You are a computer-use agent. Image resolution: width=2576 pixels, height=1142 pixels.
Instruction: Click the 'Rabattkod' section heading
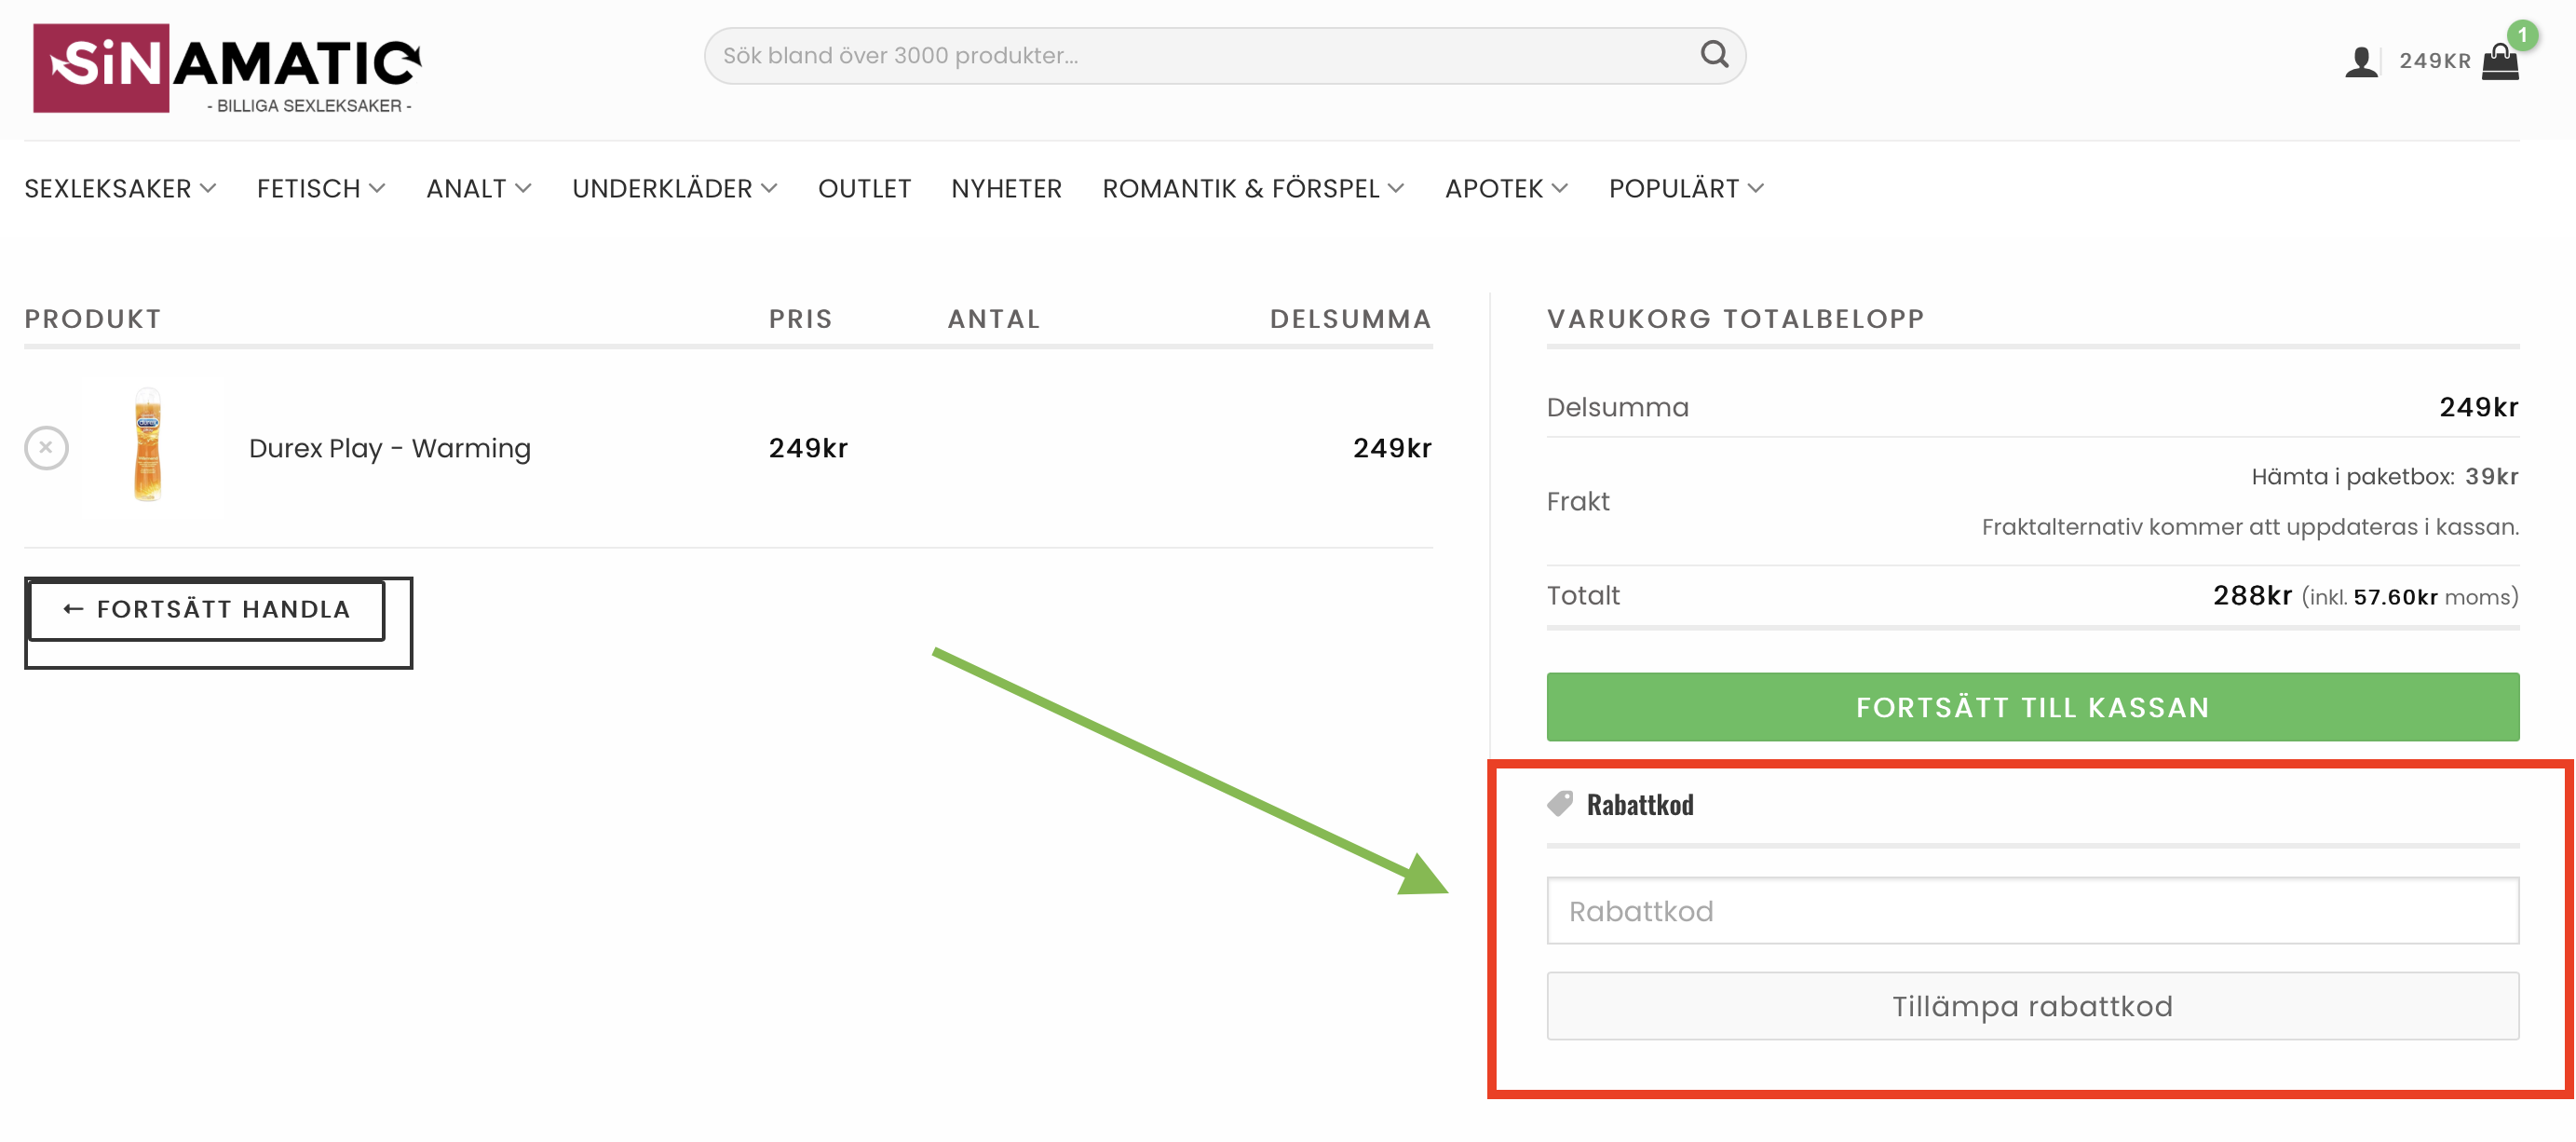[x=1640, y=805]
